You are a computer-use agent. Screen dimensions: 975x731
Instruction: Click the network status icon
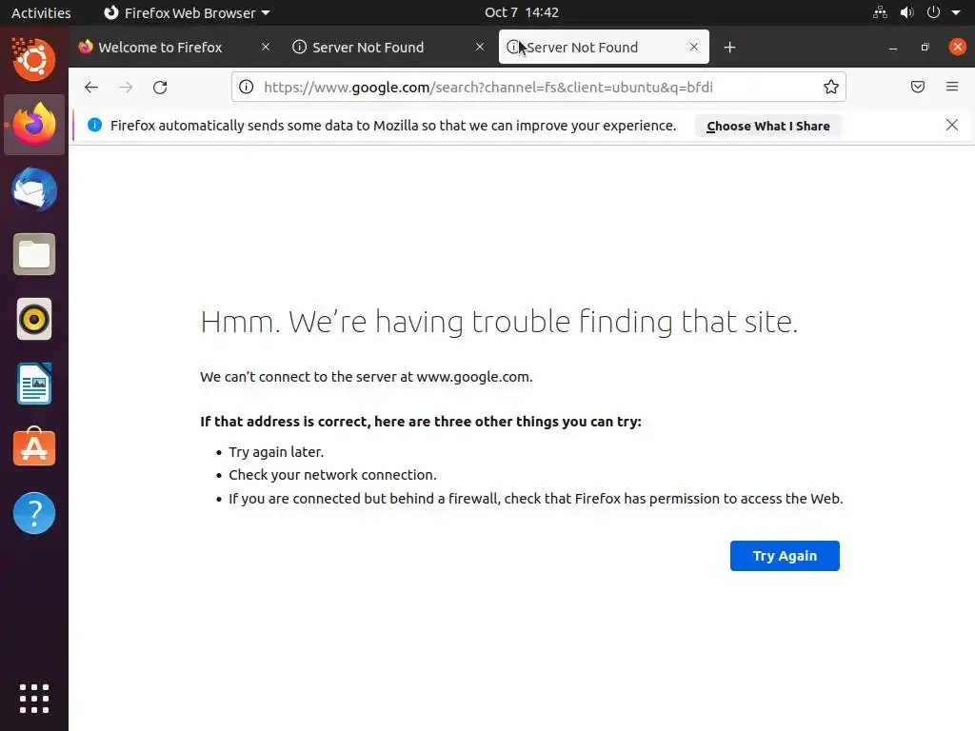[x=880, y=12]
